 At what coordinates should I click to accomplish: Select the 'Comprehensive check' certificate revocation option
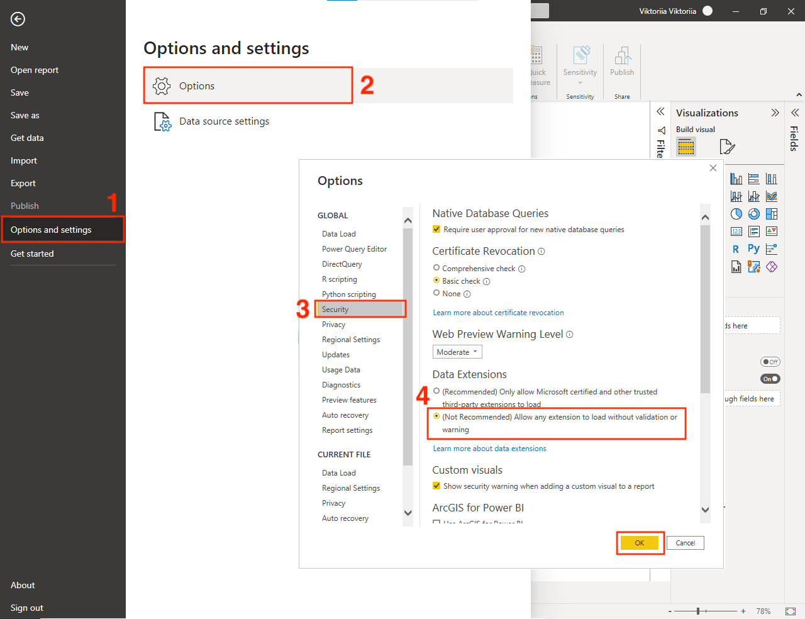point(436,267)
